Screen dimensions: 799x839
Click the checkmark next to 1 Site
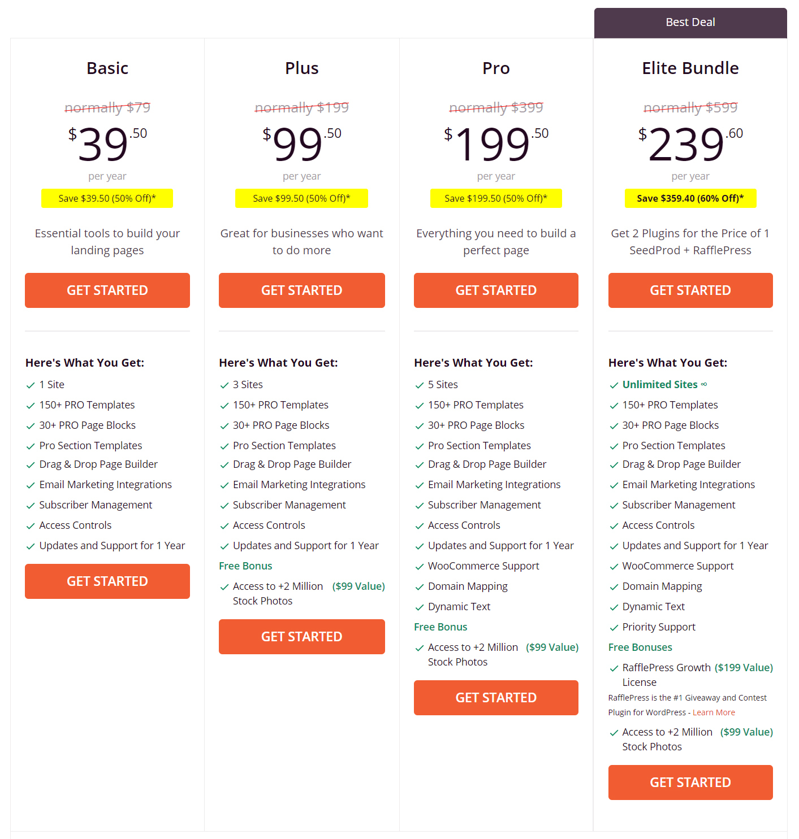tap(31, 385)
